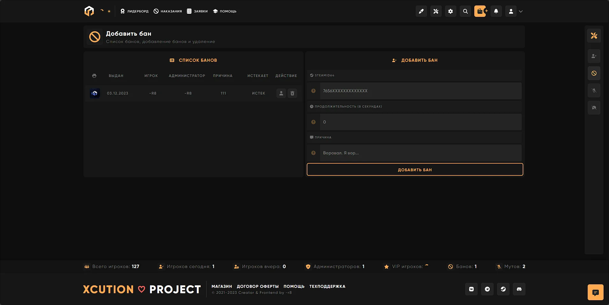Click the ban reason text field

click(420, 153)
